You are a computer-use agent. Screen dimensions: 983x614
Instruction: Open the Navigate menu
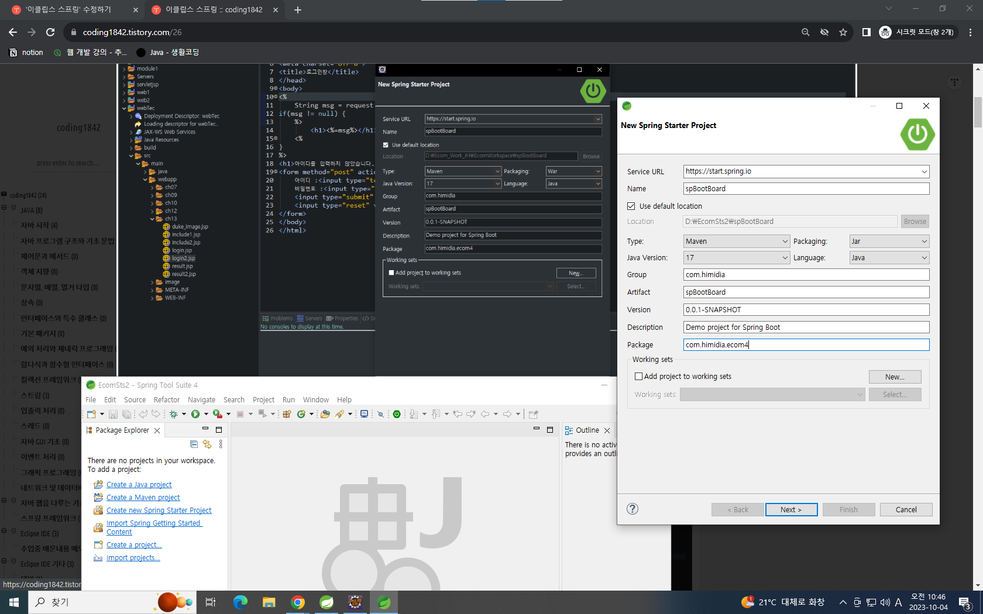(x=201, y=400)
